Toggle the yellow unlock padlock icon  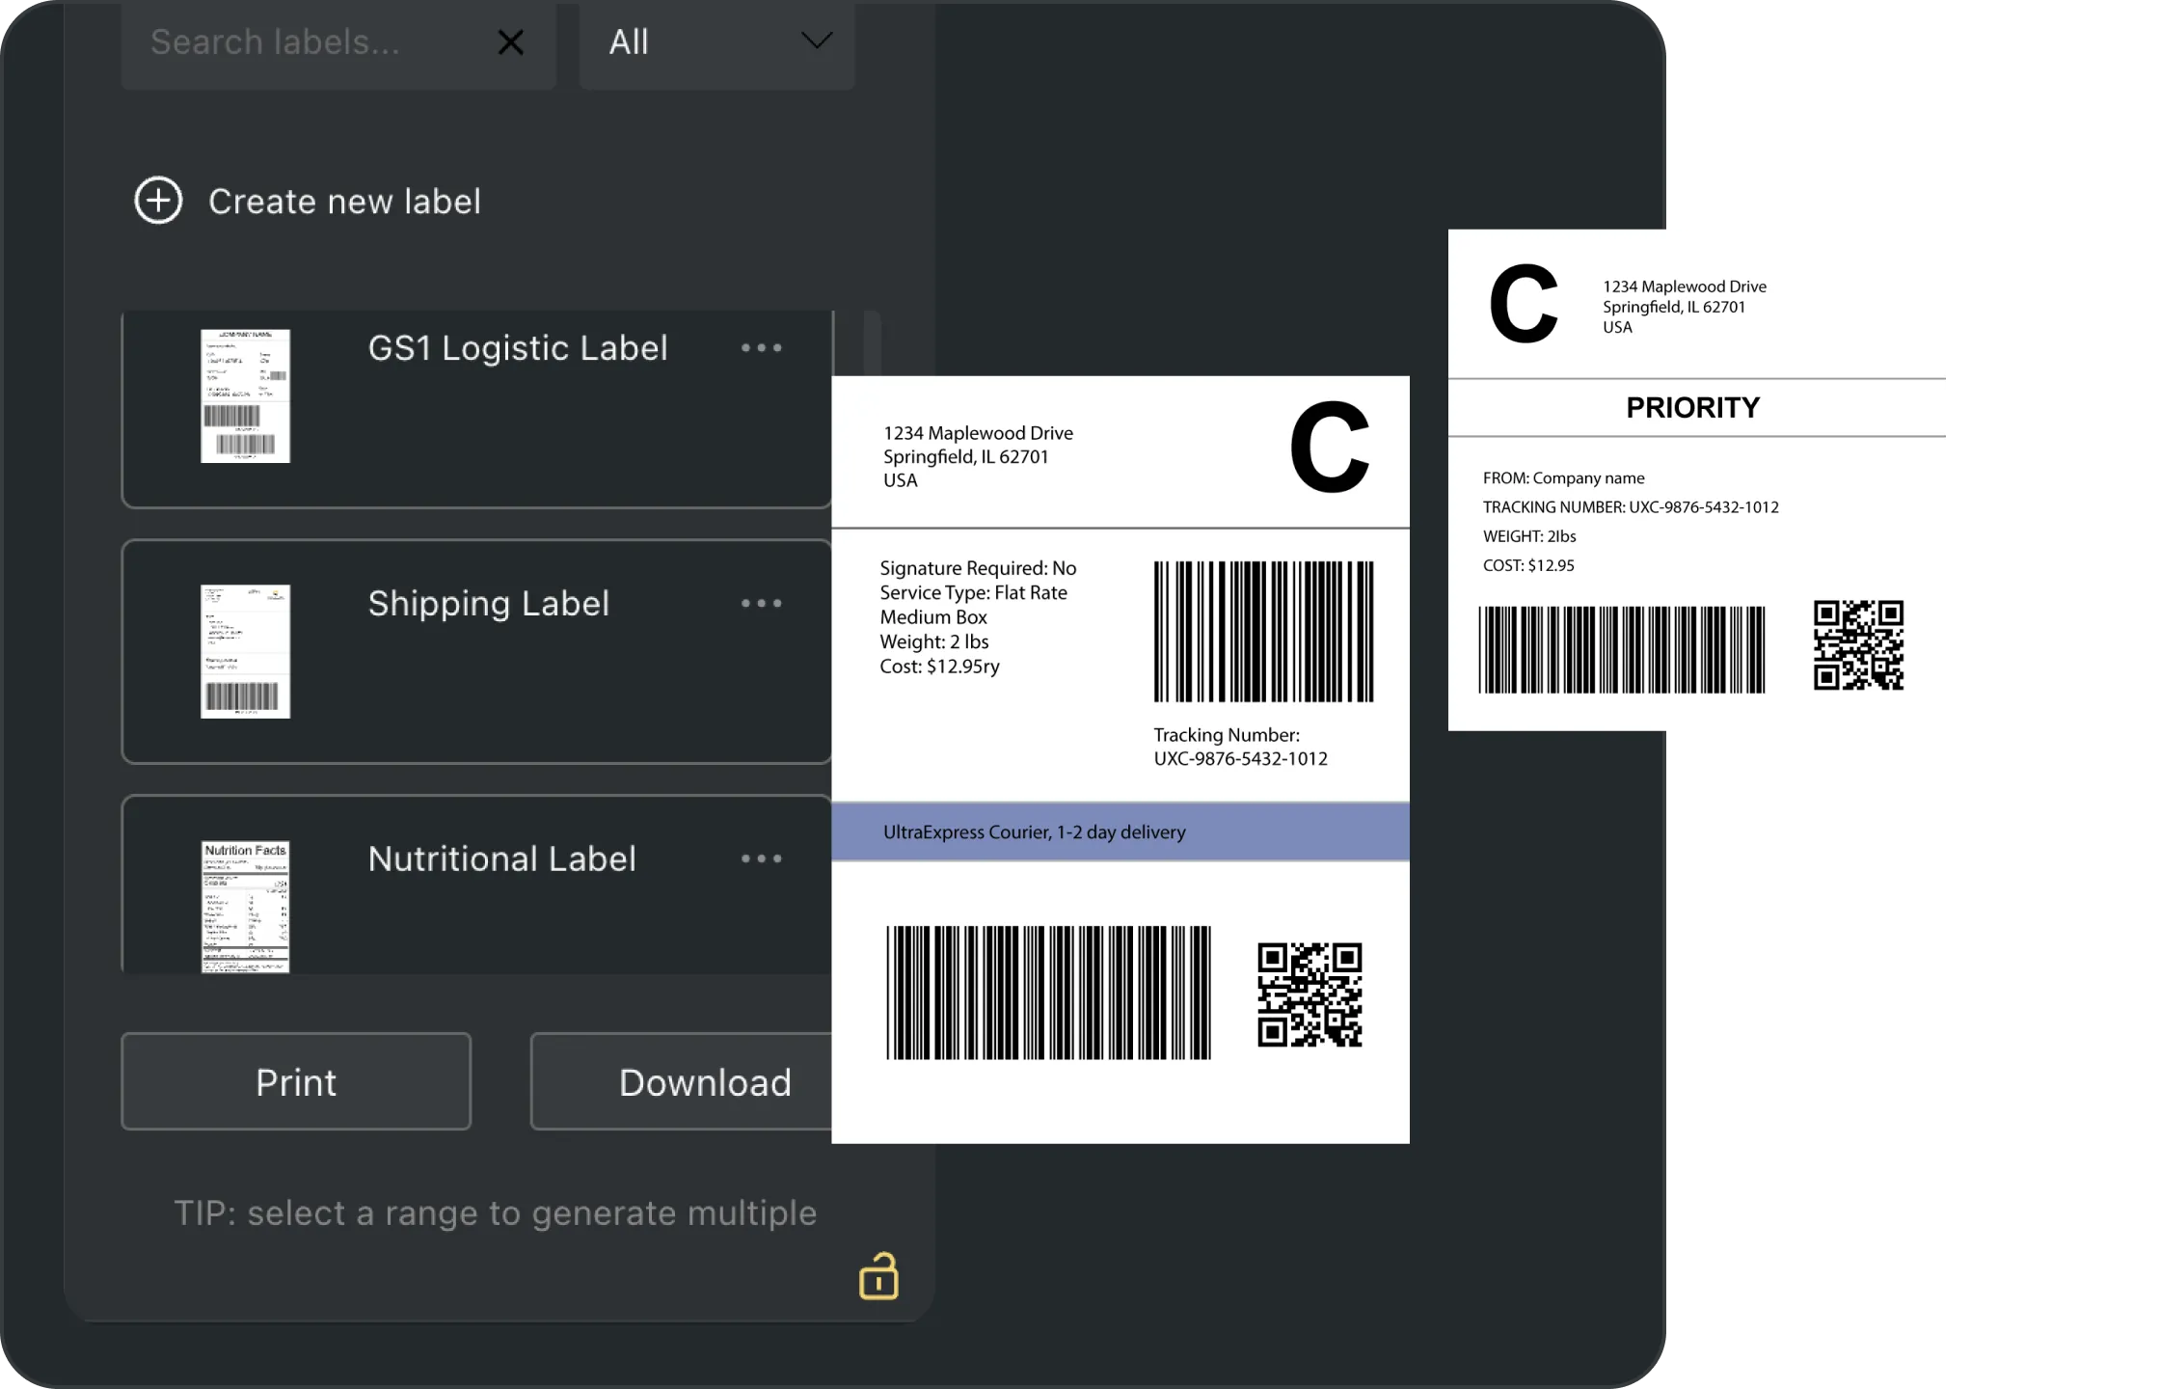pos(878,1277)
